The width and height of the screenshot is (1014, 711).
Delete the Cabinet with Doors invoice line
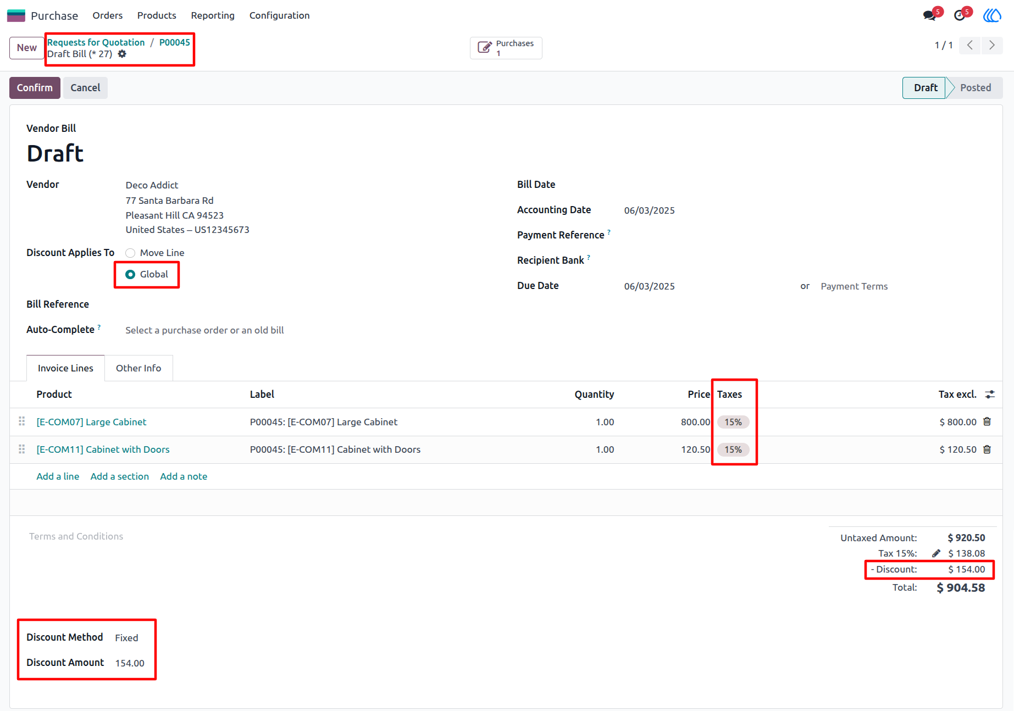click(x=987, y=449)
